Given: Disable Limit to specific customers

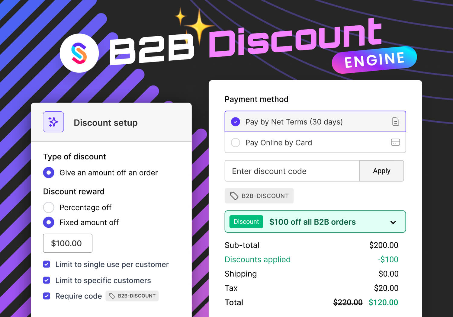Looking at the screenshot, I should (x=47, y=280).
